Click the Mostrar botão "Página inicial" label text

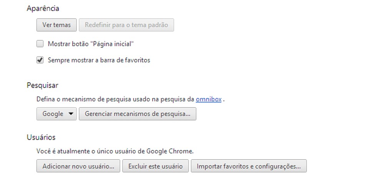pyautogui.click(x=90, y=44)
